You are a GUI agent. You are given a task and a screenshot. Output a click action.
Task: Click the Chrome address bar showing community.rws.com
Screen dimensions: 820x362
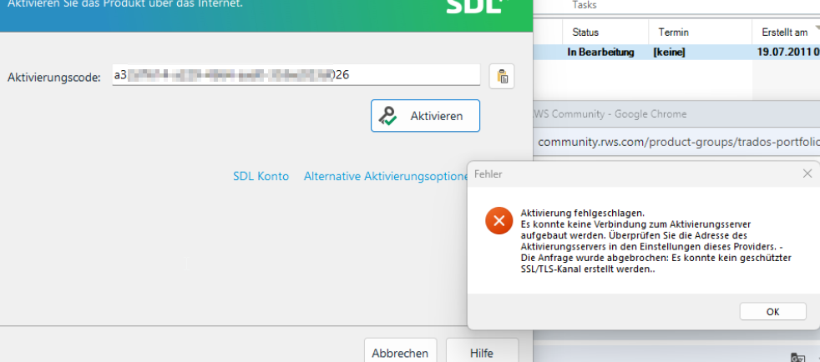pyautogui.click(x=678, y=142)
